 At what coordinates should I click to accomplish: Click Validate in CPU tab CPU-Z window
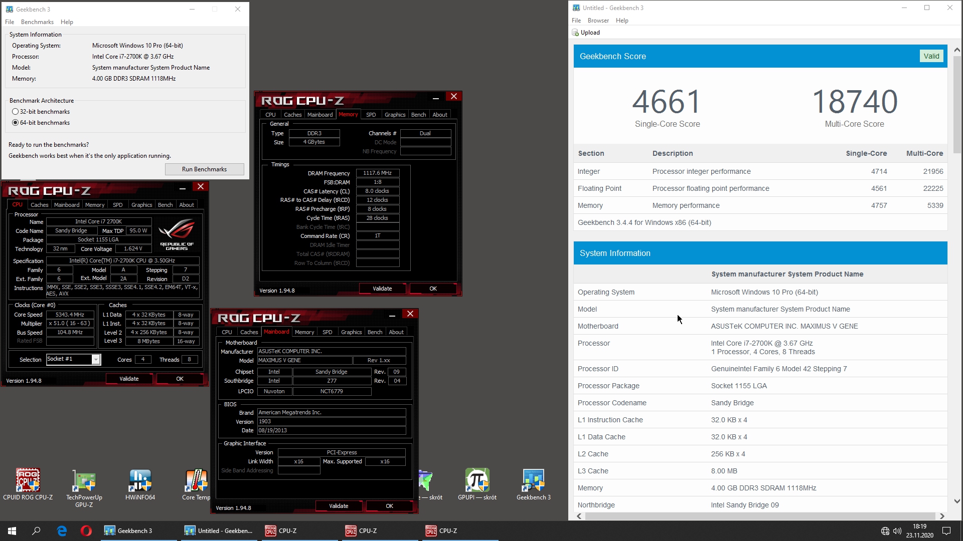[x=129, y=379]
